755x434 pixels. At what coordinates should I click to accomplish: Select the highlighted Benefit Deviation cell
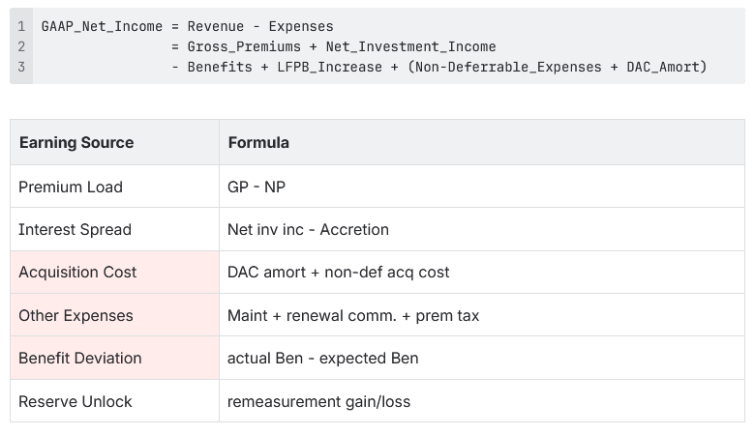pos(79,358)
